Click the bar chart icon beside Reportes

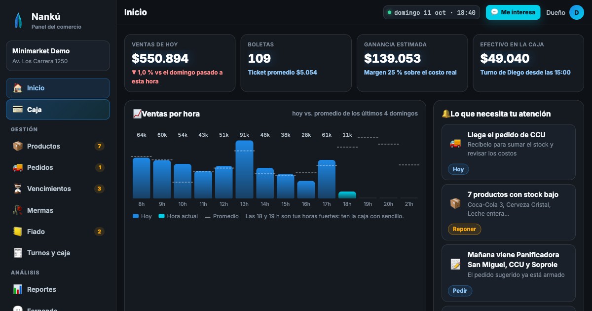point(18,289)
